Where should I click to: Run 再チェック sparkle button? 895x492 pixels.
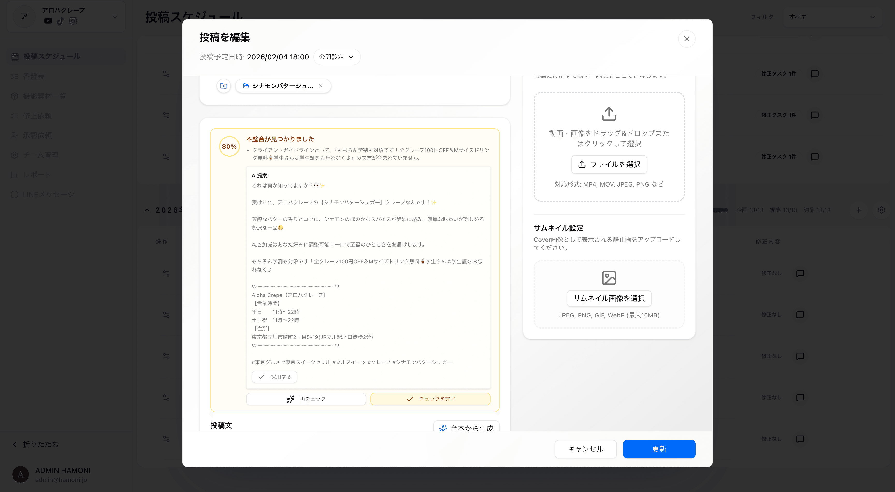point(306,399)
